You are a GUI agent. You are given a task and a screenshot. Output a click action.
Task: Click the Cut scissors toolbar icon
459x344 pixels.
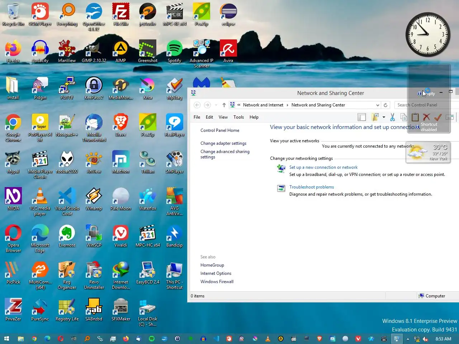[x=392, y=117]
